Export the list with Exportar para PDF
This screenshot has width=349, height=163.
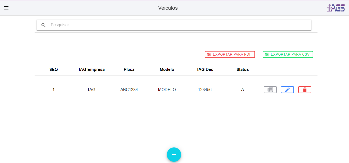(230, 54)
